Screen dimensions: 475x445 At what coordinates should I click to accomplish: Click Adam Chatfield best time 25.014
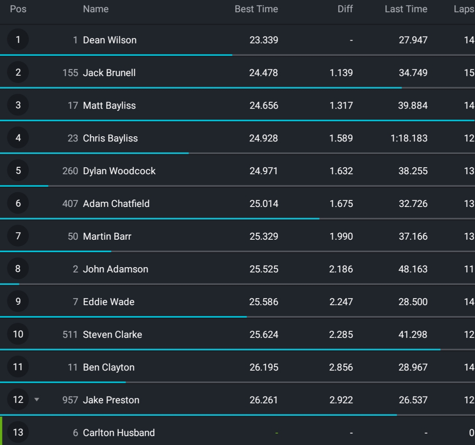264,204
